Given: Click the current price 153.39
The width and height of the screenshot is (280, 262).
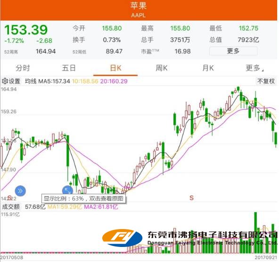Looking at the screenshot, I should pos(26,30).
